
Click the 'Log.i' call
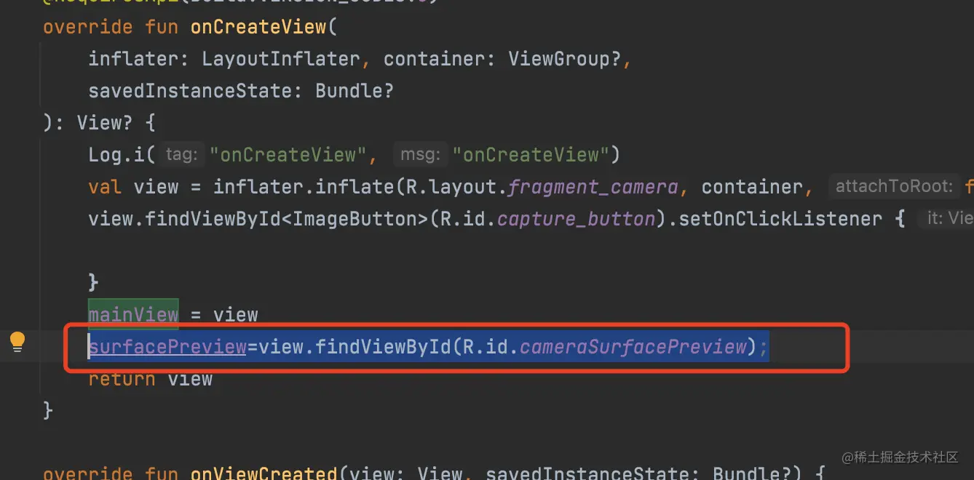point(116,155)
